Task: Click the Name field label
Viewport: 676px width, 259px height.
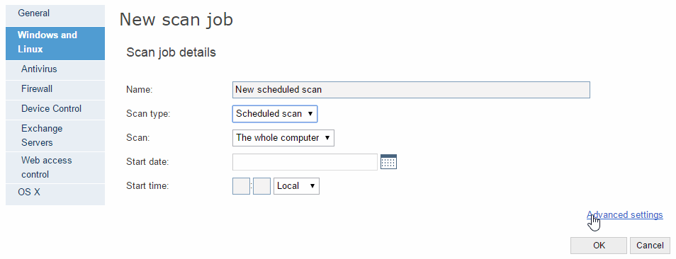Action: click(140, 90)
